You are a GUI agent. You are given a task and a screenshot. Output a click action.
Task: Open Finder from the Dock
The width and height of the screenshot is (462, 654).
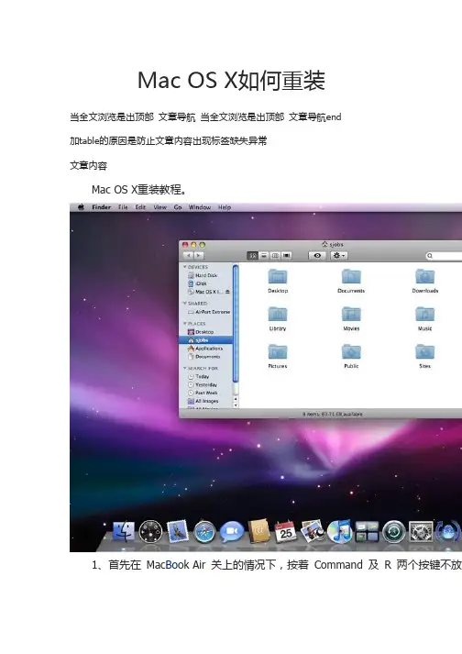[x=124, y=531]
